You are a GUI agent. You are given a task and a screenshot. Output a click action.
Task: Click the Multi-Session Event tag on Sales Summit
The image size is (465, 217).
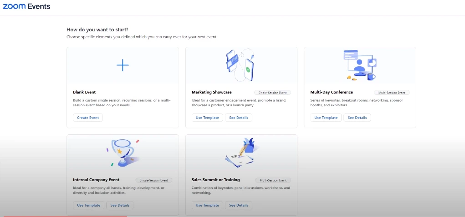tap(272, 180)
